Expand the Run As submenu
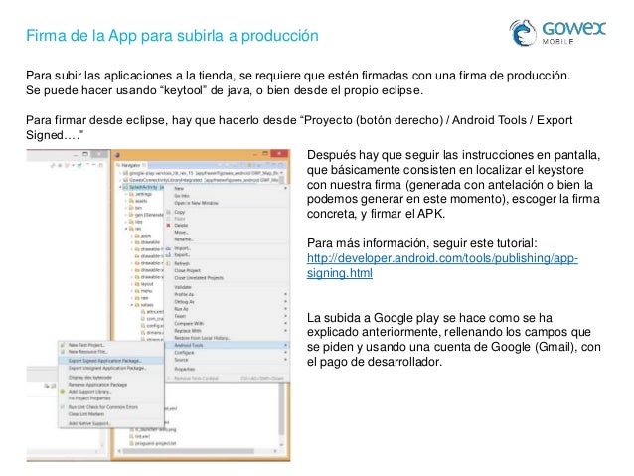This screenshot has width=634, height=476. click(x=227, y=309)
